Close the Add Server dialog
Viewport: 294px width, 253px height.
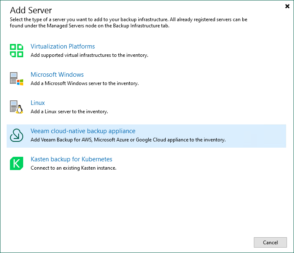287,6
